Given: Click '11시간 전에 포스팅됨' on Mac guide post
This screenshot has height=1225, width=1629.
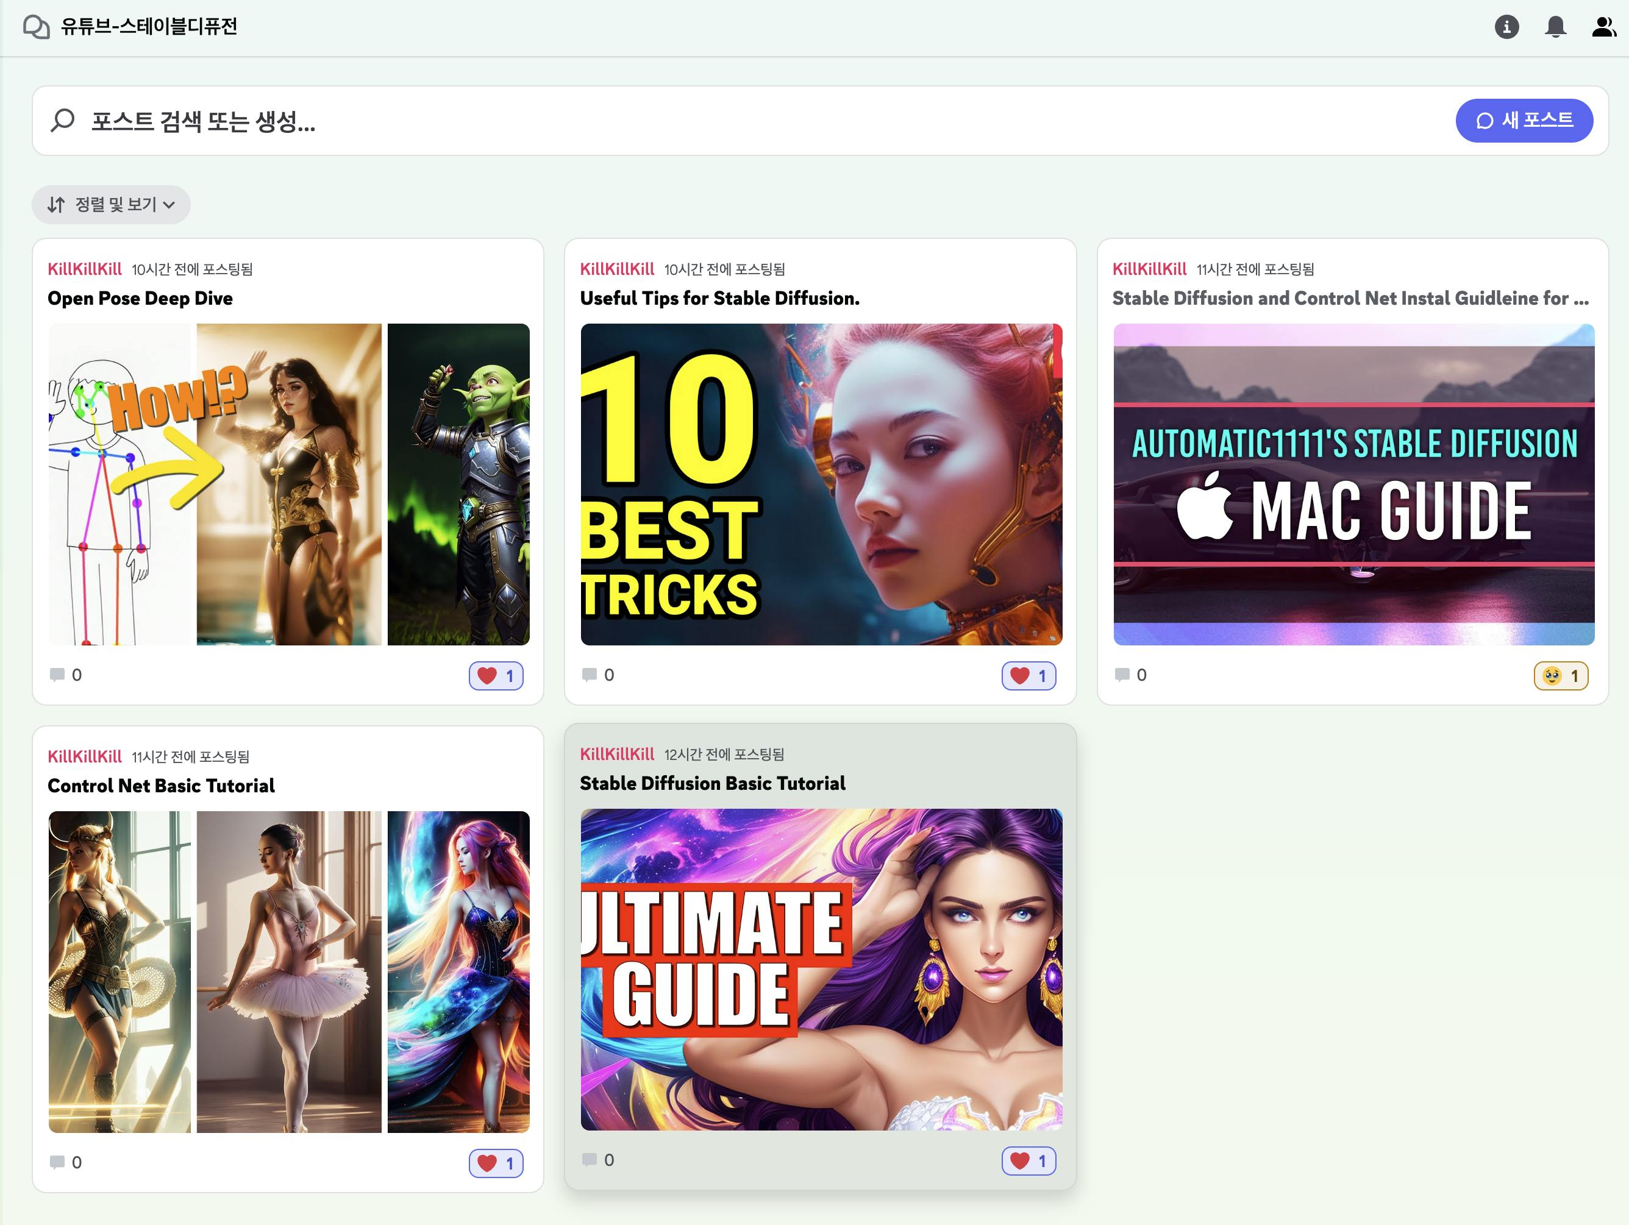Looking at the screenshot, I should [x=1256, y=269].
